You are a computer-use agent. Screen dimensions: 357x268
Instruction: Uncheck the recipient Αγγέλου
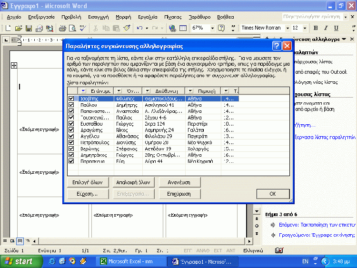point(71,136)
